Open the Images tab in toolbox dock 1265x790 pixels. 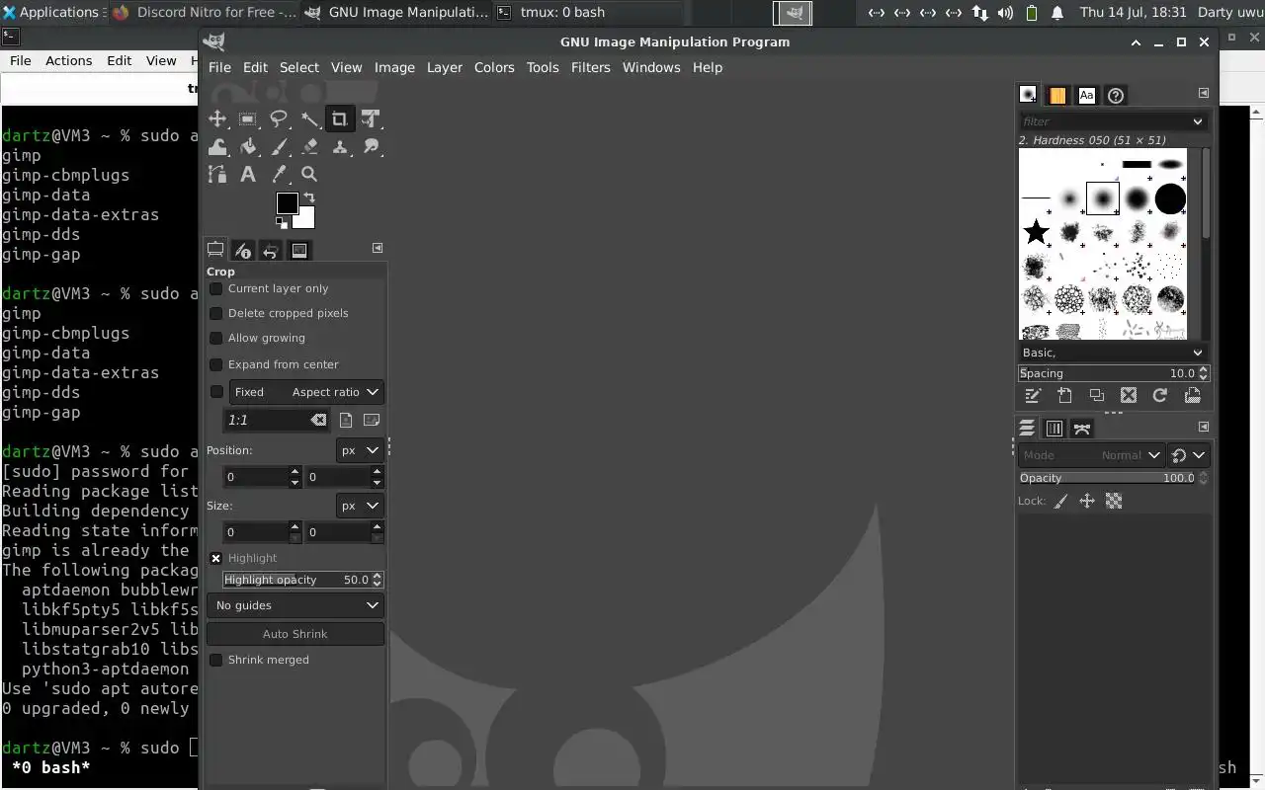click(299, 250)
